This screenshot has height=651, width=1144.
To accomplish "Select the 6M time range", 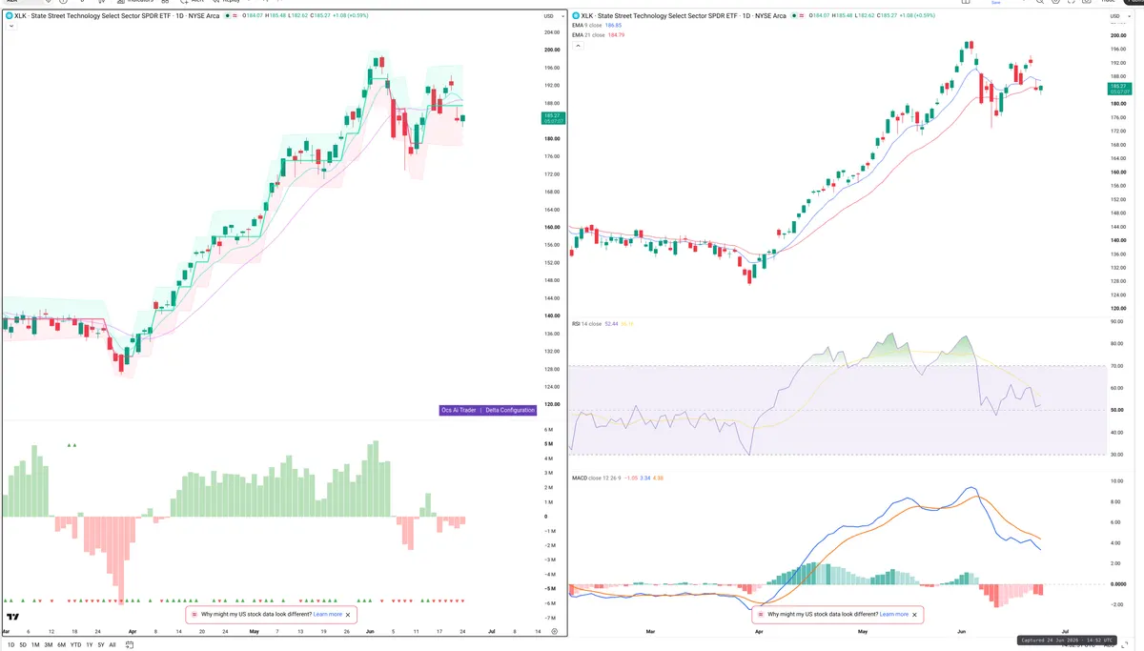I will point(61,645).
